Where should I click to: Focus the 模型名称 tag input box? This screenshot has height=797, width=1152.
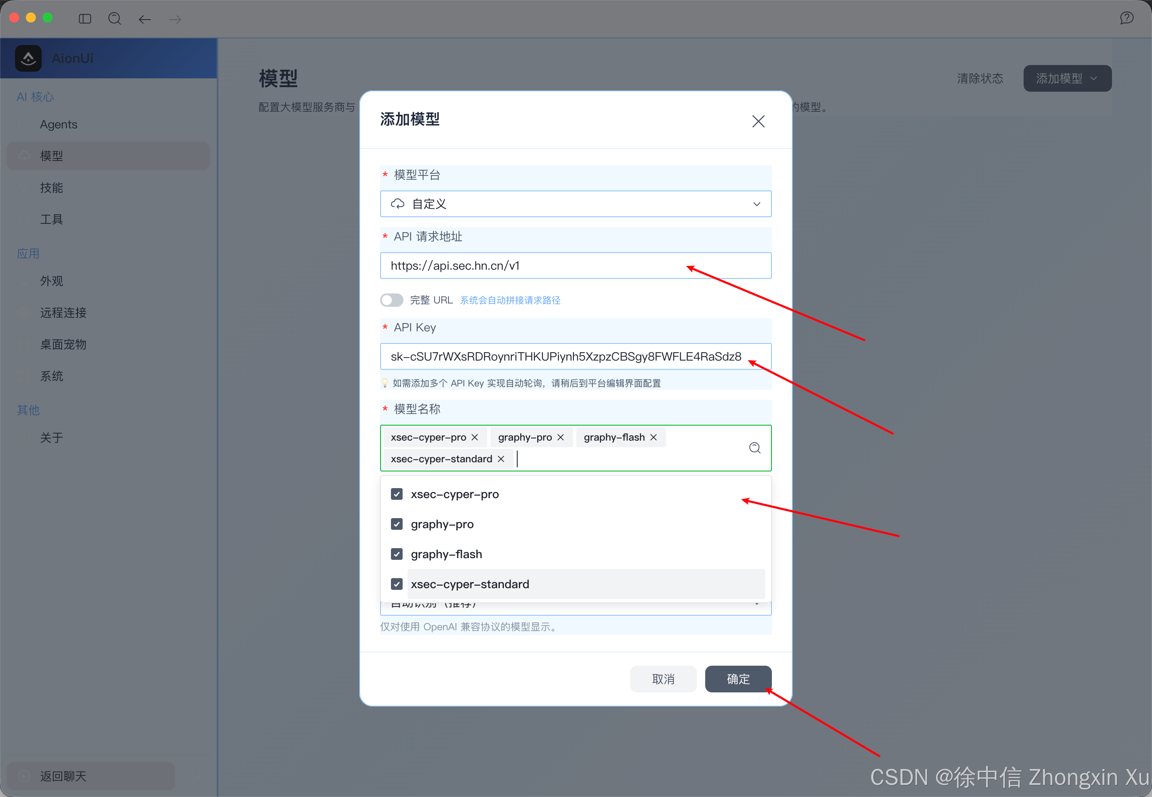(576, 448)
